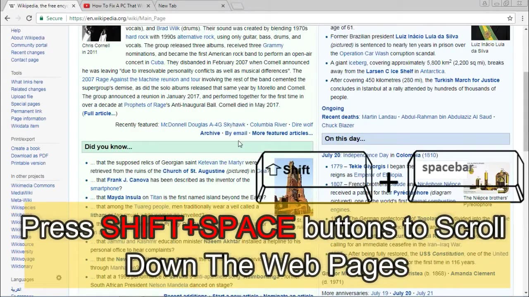Click the green Secure padlock icon

[x=41, y=18]
